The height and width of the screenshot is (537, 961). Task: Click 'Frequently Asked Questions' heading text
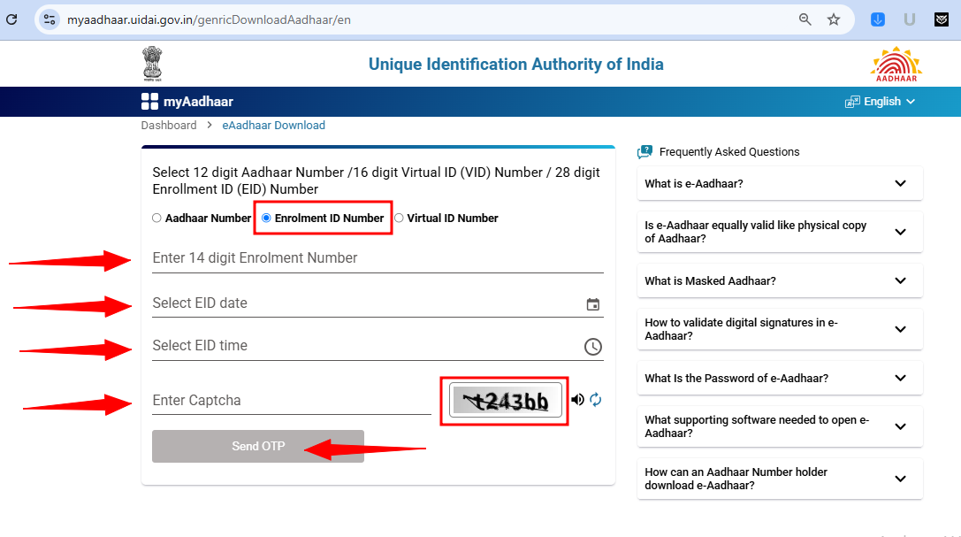click(x=729, y=152)
